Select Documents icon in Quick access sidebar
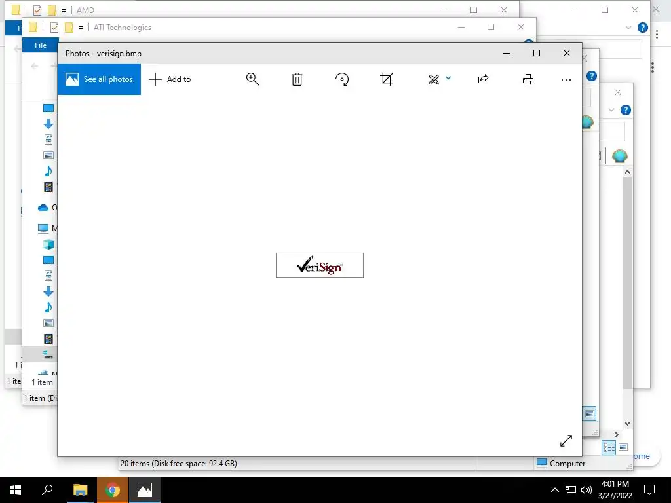671x503 pixels. tap(48, 140)
